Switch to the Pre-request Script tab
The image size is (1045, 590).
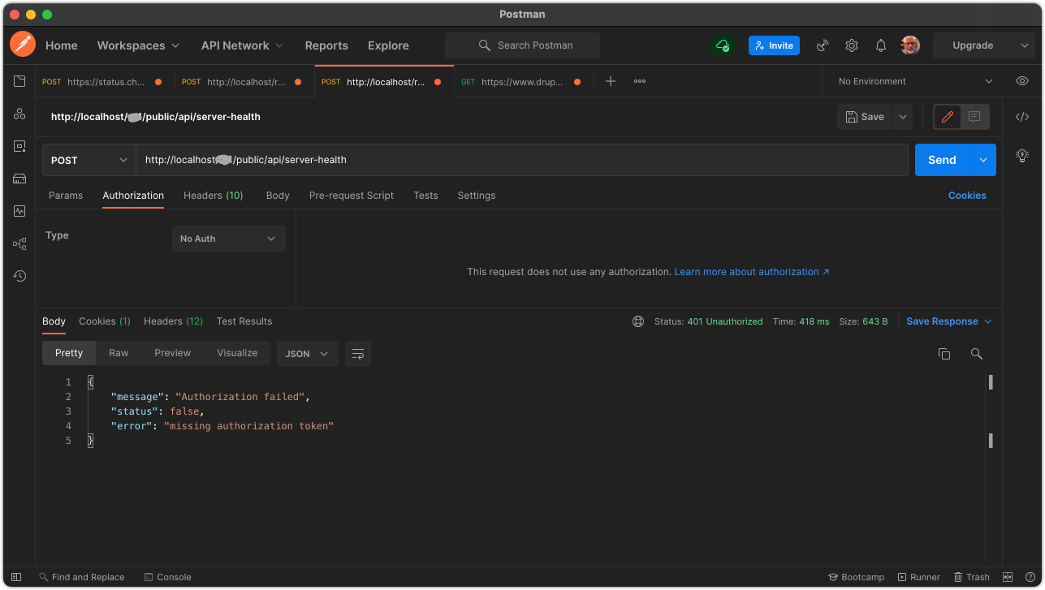click(x=351, y=195)
